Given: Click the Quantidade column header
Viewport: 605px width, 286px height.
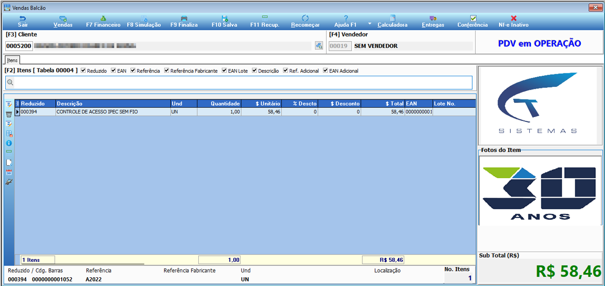Looking at the screenshot, I should pyautogui.click(x=219, y=104).
